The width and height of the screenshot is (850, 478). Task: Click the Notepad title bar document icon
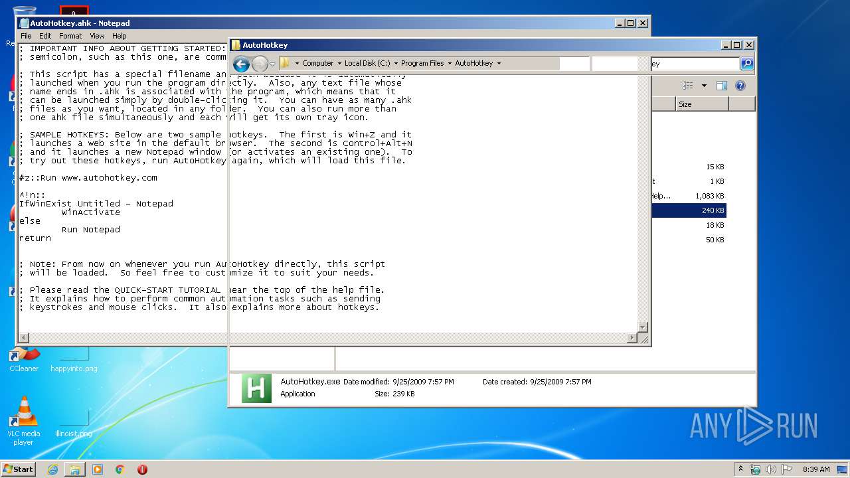click(x=25, y=23)
